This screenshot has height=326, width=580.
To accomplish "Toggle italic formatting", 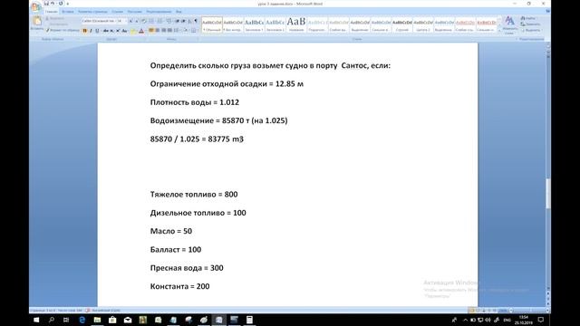I will [91, 31].
